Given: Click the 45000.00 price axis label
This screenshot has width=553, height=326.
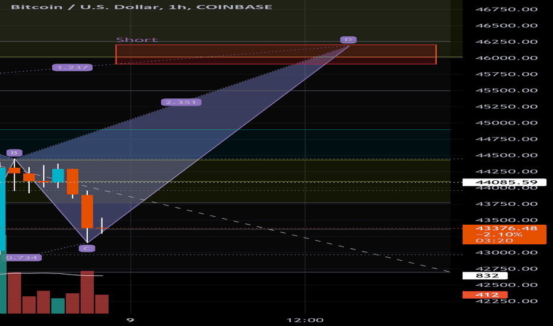Looking at the screenshot, I should tap(507, 123).
